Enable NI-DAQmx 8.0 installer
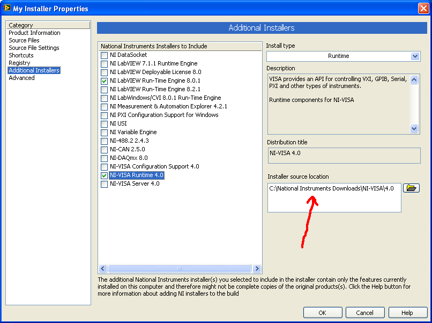Screen dimensions: 432x323 (104, 158)
